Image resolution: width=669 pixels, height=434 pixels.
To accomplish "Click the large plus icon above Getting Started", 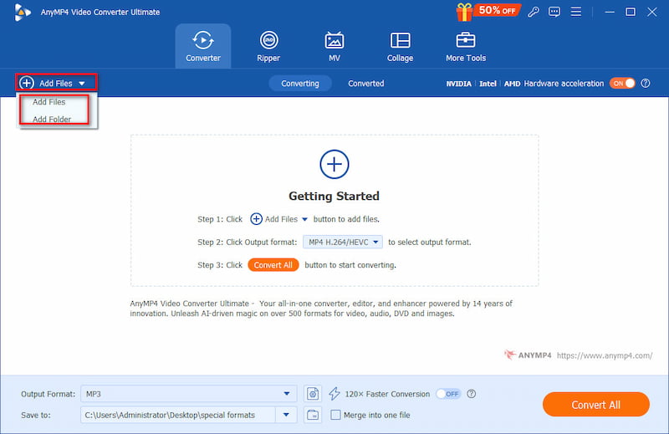I will tap(334, 164).
